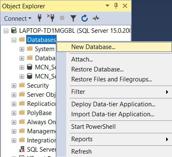This screenshot has width=172, height=157.
Task: Collapse the Databases folder
Action: click(x=14, y=40)
